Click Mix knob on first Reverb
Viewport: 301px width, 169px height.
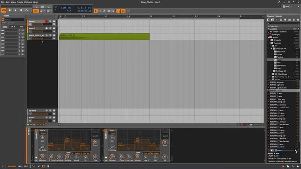[95, 157]
